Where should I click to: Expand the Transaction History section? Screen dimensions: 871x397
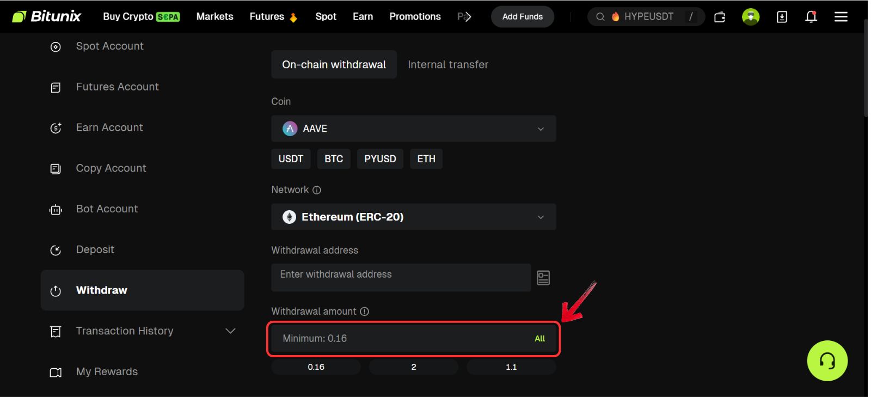pyautogui.click(x=230, y=331)
